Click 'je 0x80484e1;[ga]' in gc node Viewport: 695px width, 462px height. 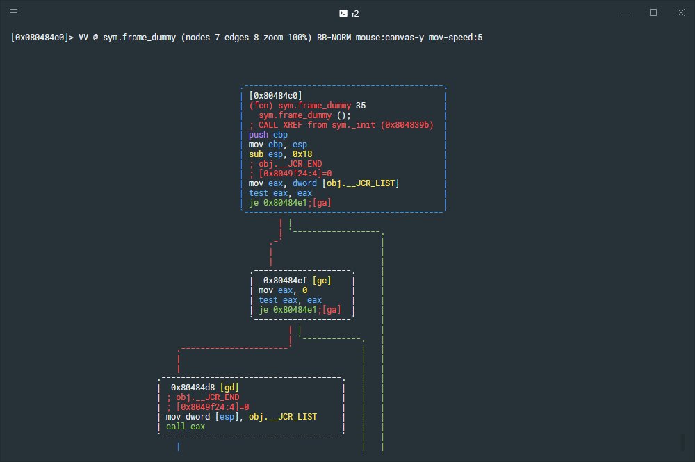point(300,310)
